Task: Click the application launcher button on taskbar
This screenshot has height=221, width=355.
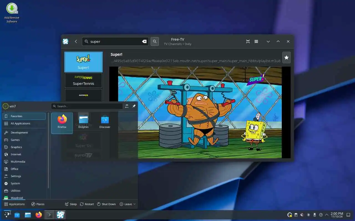Action: click(x=7, y=215)
